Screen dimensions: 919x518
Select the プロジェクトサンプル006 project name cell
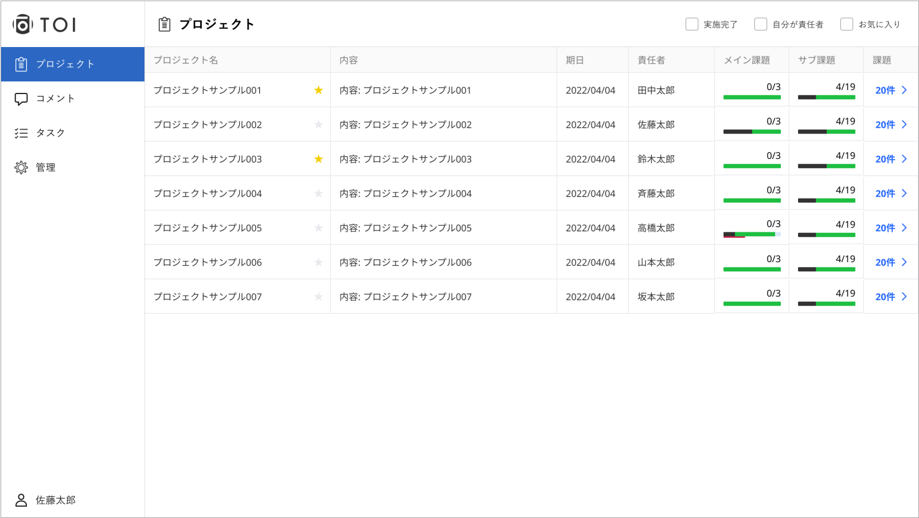[x=208, y=262]
